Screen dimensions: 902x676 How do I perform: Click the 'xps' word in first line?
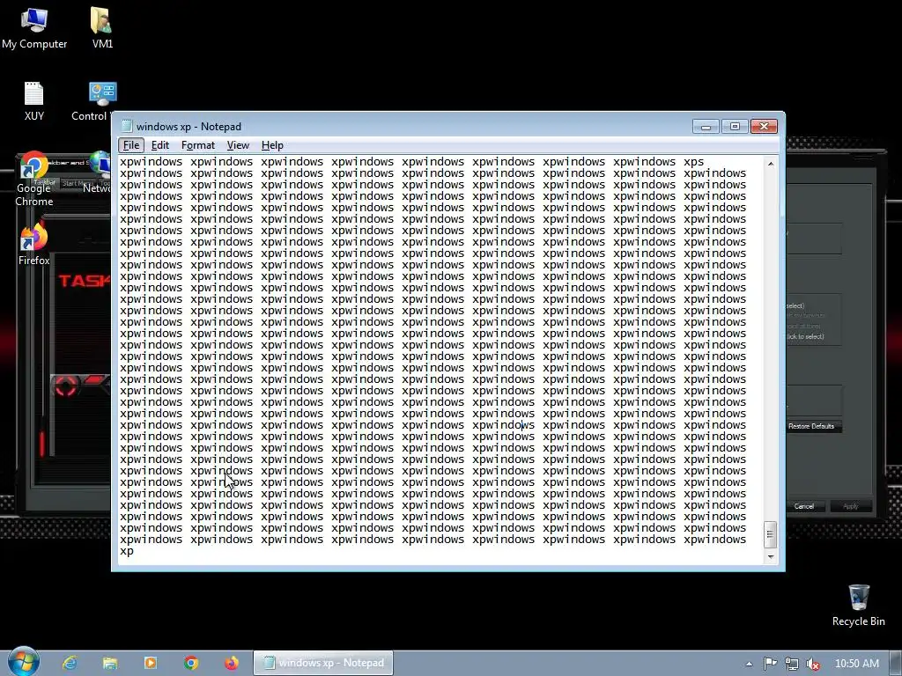[x=694, y=162]
